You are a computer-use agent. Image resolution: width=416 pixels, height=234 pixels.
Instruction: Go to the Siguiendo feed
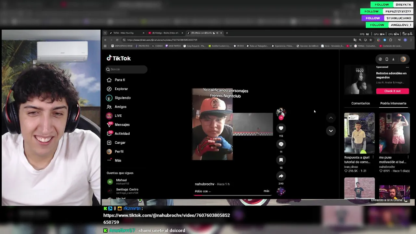[119, 98]
